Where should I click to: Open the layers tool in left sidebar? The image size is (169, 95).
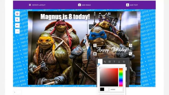(x=17, y=13)
